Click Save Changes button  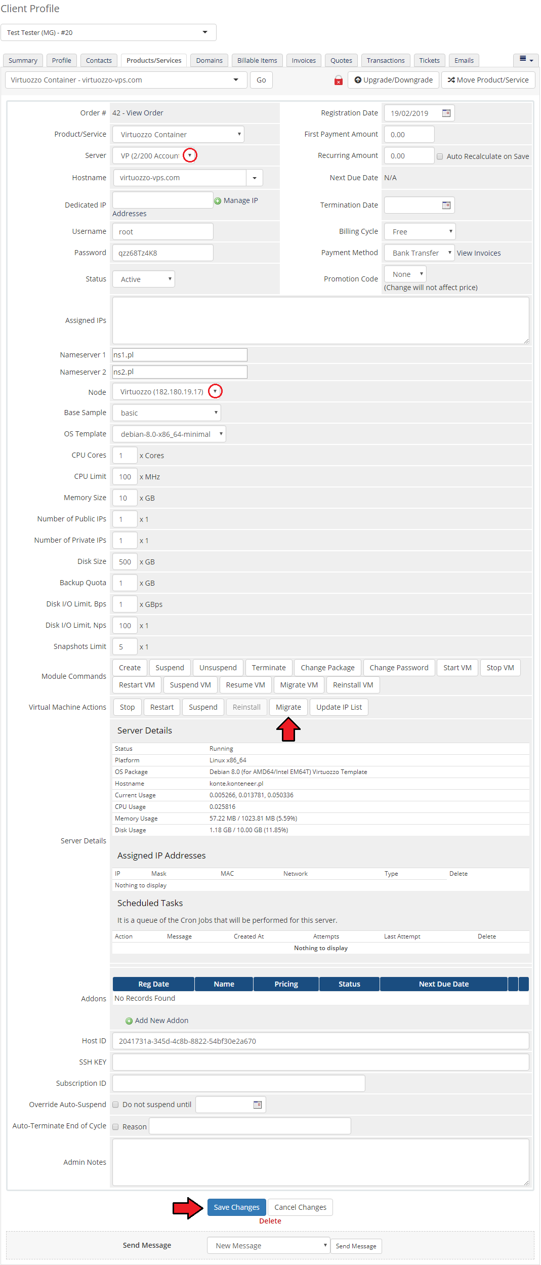coord(236,1207)
